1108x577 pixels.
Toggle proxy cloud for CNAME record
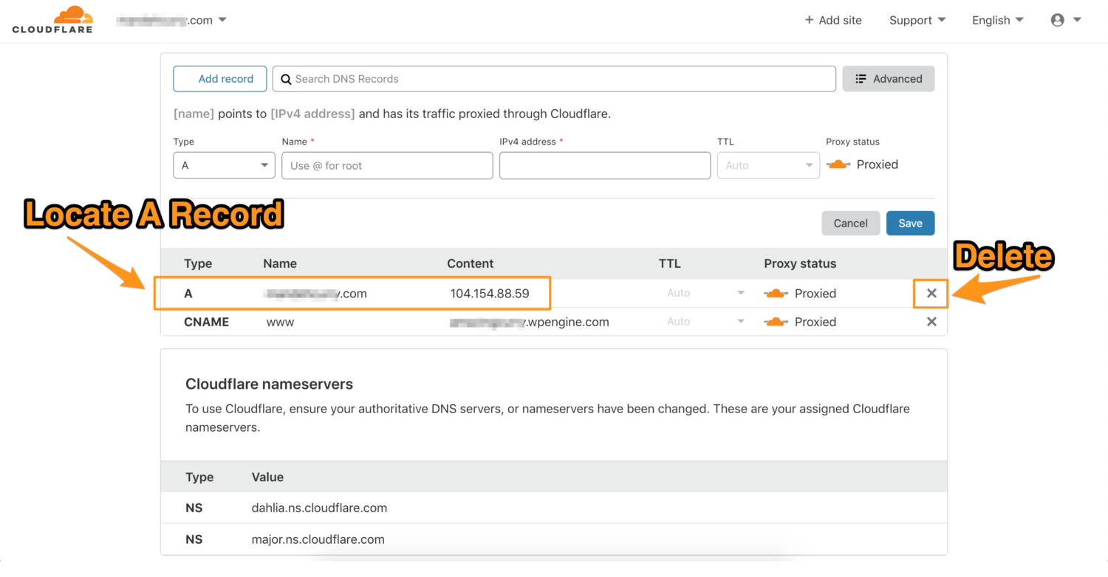[776, 322]
